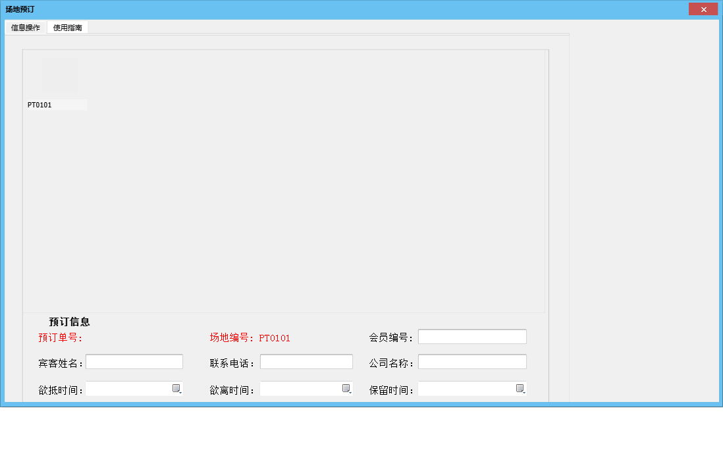This screenshot has height=456, width=723.
Task: Click the 保留时间 date field
Action: pyautogui.click(x=472, y=389)
